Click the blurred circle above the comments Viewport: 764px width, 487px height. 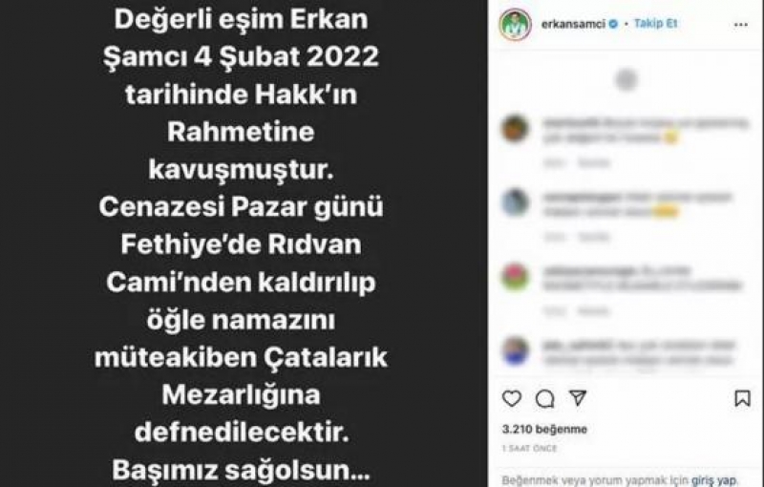pyautogui.click(x=626, y=80)
